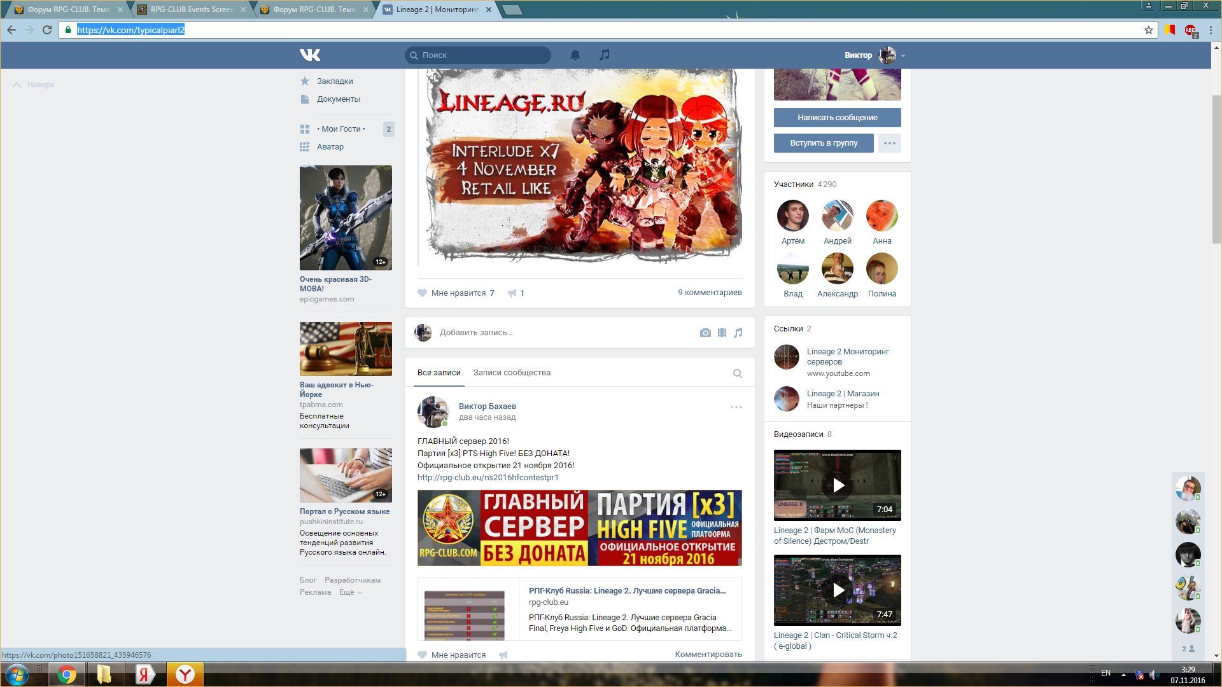
Task: Attach photo via camera icon
Action: tap(705, 333)
